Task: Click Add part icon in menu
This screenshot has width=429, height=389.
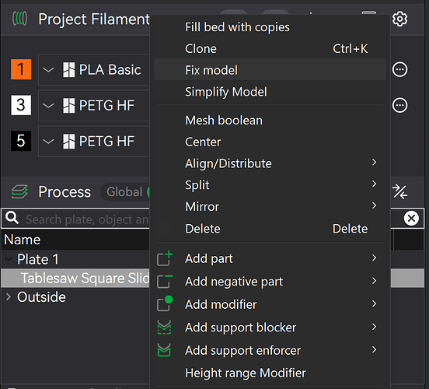Action: click(x=165, y=258)
